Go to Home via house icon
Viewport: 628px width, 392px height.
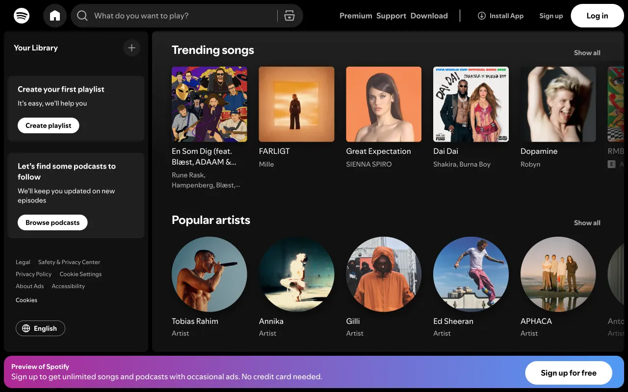(x=55, y=16)
